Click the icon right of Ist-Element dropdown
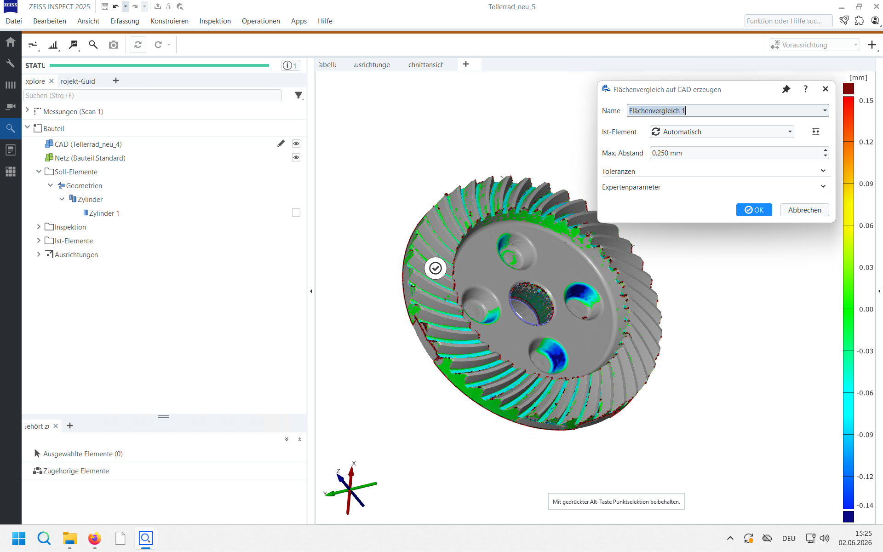883x552 pixels. 816,132
